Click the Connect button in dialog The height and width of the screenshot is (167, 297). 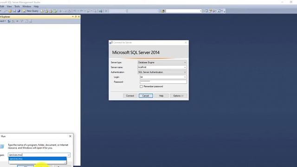130,96
